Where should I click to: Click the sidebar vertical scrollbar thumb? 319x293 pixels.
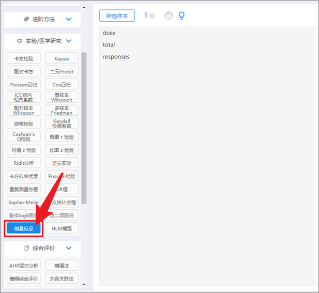pyautogui.click(x=84, y=128)
